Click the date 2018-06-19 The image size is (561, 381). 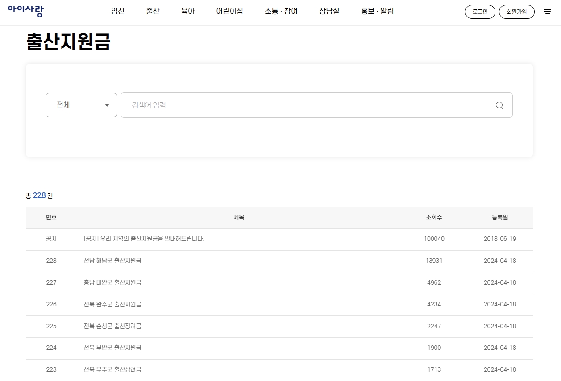(500, 239)
